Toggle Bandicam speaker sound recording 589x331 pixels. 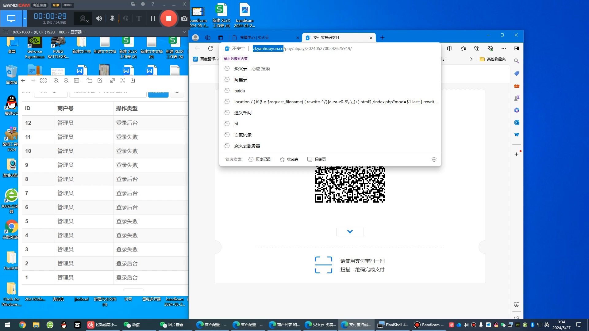pos(99,18)
